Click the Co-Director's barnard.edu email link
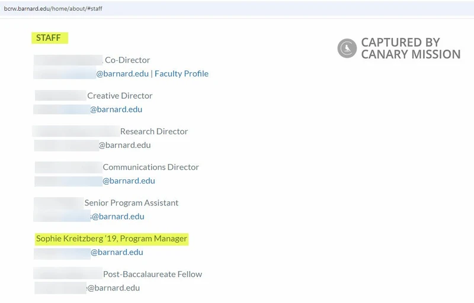 coord(122,74)
